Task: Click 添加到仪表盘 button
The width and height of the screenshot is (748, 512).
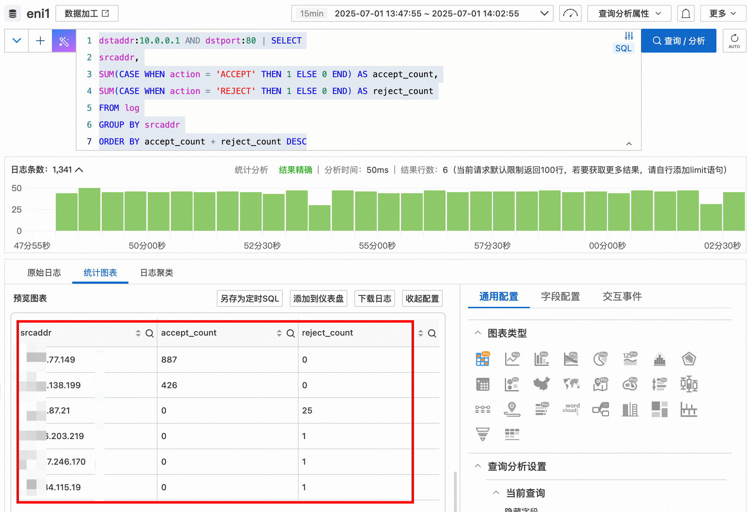Action: [x=319, y=299]
